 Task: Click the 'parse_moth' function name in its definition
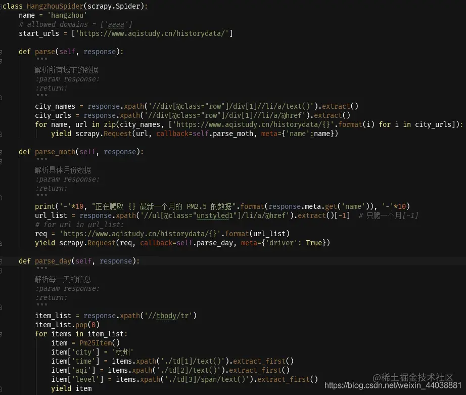point(55,152)
